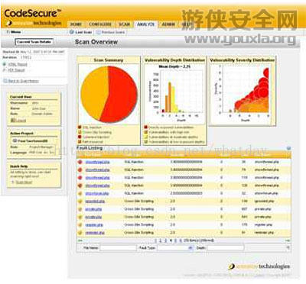This screenshot has height=284, width=306.
Task: Click the Logout icon in Current User
Action: click(13, 120)
